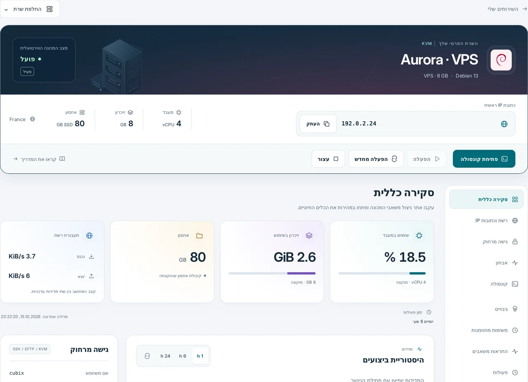Open the console with פתיחת קונסולה

[484, 159]
